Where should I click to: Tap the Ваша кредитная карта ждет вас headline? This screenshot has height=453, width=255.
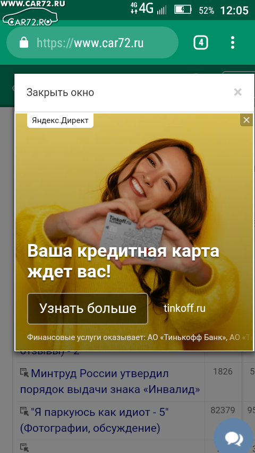[x=123, y=262]
